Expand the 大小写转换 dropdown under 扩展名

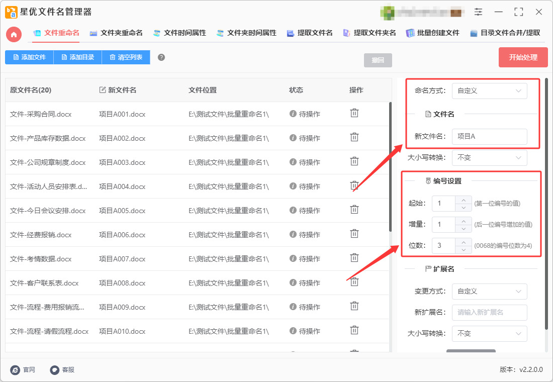489,334
